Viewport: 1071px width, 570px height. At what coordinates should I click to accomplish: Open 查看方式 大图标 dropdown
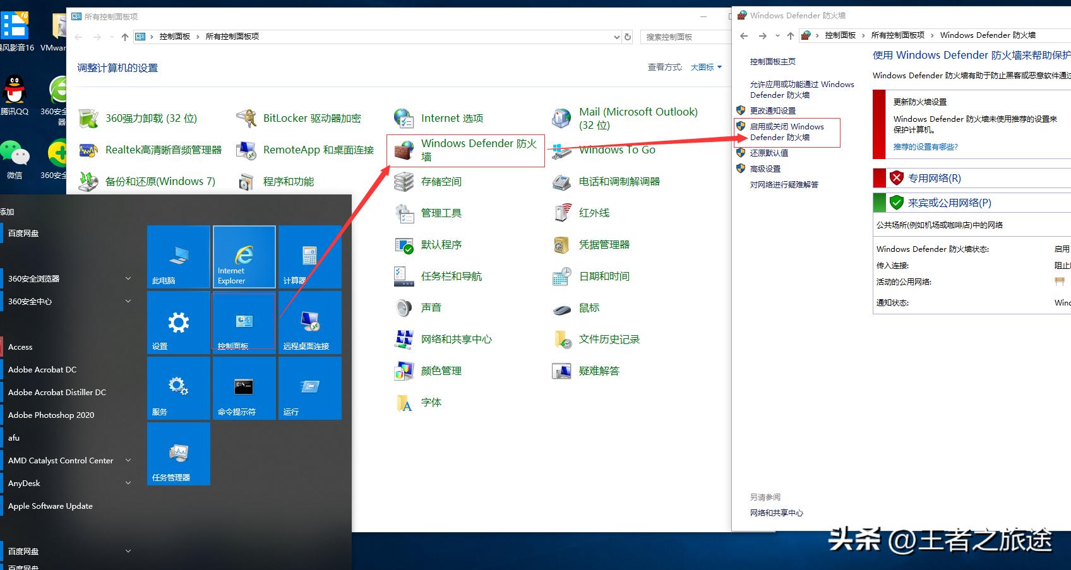[x=706, y=67]
